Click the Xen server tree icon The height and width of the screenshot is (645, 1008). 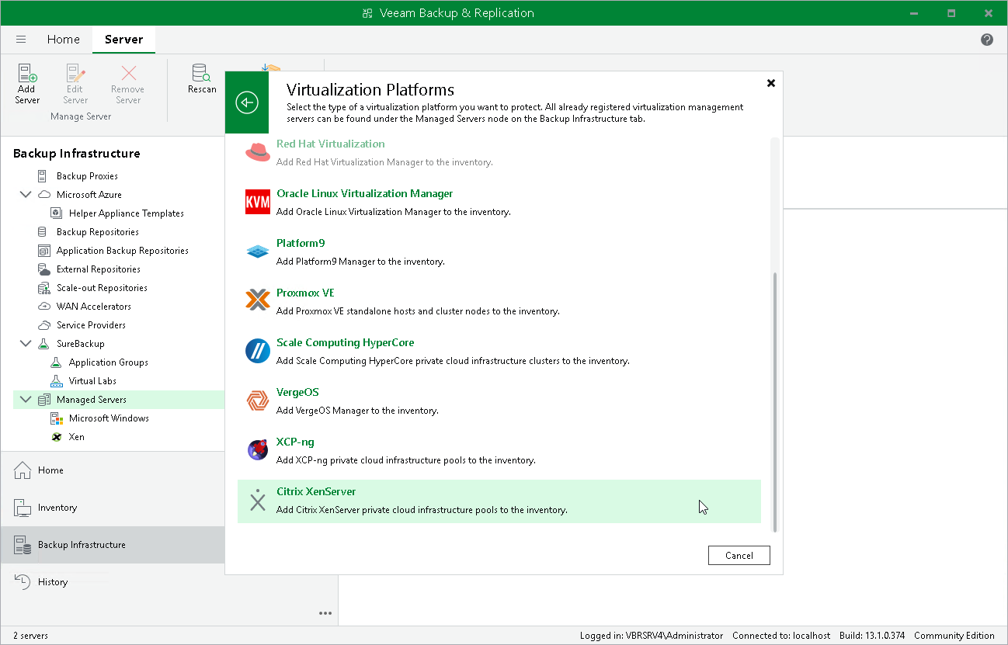56,437
